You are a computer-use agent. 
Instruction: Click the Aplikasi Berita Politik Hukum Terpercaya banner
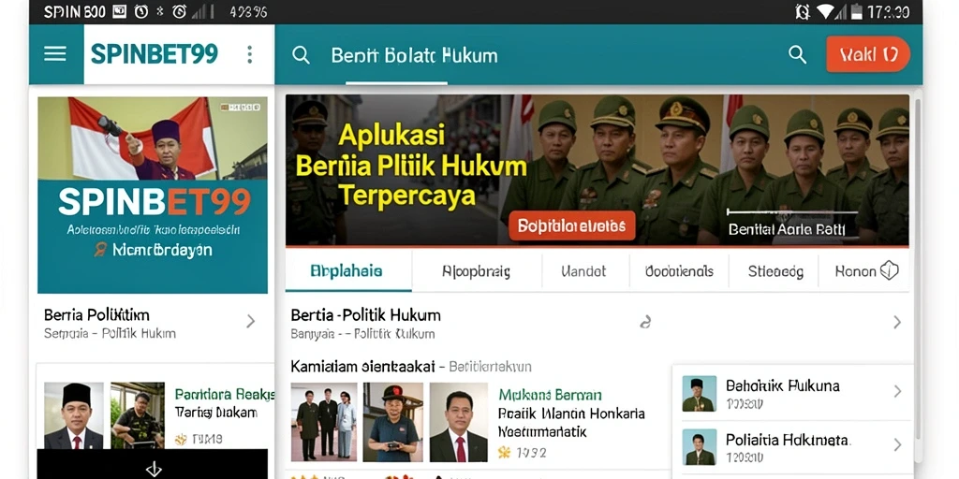tap(597, 170)
